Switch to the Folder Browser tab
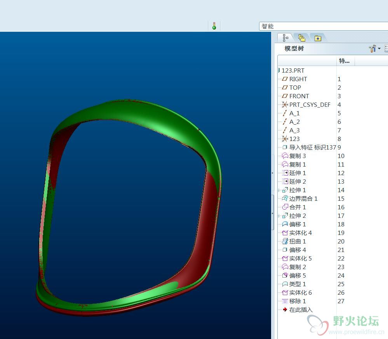 [x=302, y=38]
